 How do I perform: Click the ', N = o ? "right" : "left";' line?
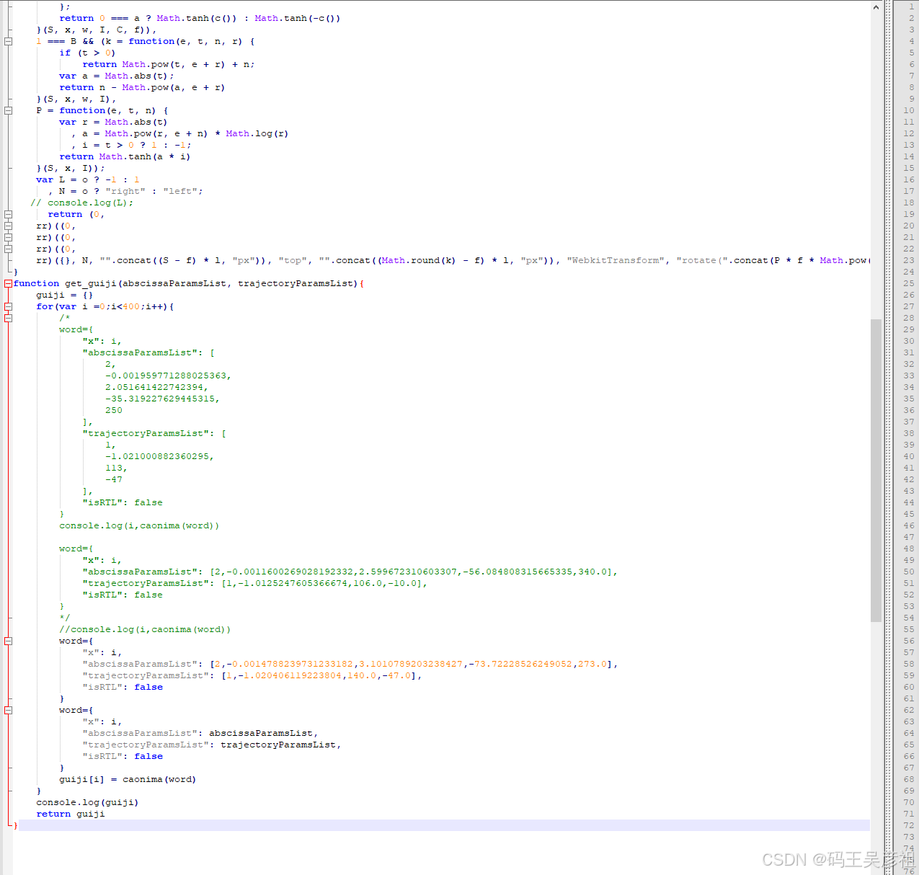pos(125,191)
